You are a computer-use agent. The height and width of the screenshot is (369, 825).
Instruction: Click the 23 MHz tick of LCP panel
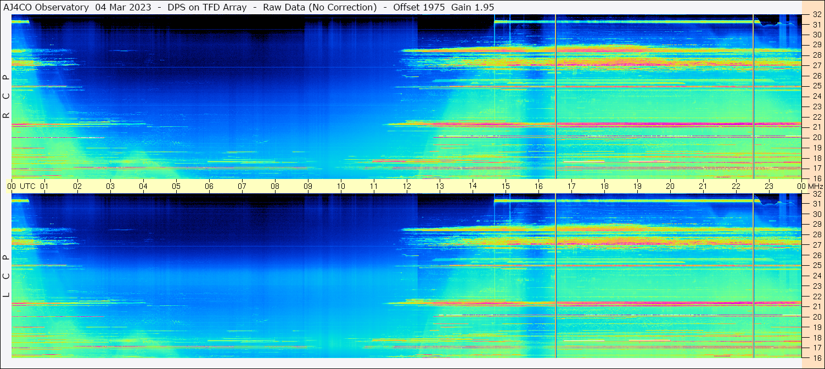click(817, 286)
